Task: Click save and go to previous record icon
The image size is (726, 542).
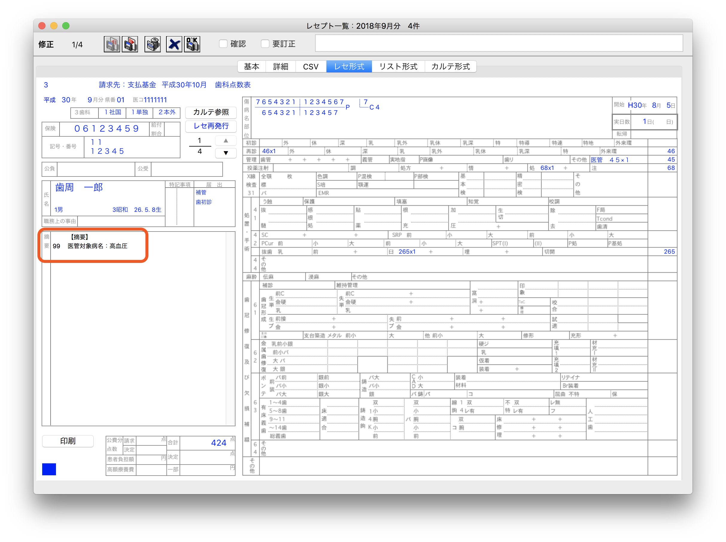Action: click(x=112, y=44)
